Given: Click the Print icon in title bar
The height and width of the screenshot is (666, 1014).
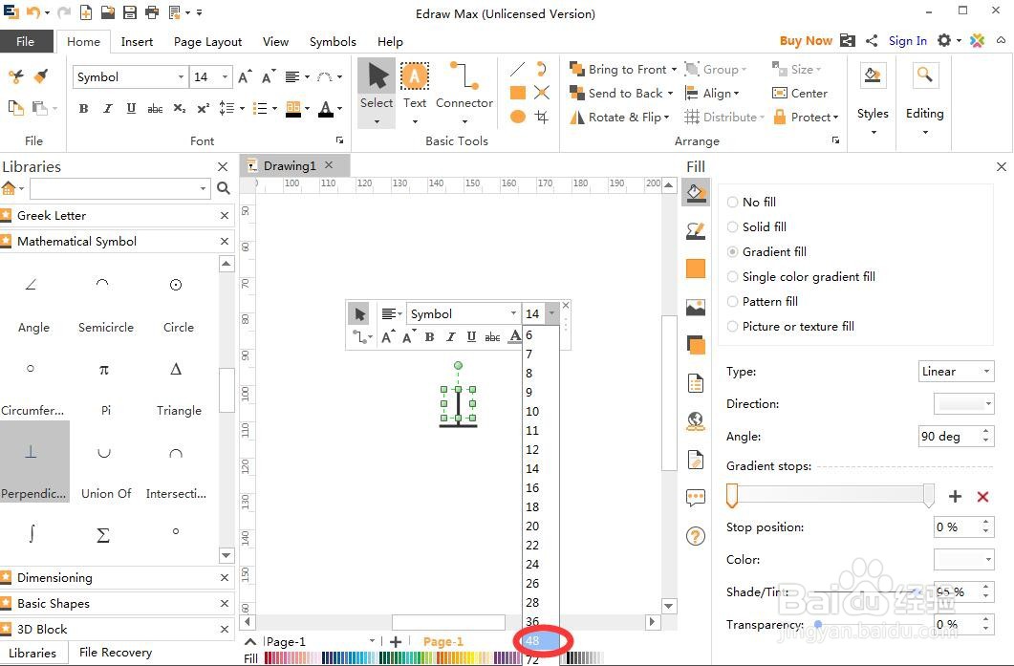Looking at the screenshot, I should tap(152, 11).
